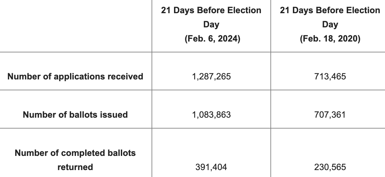Click the 'Number of completed ballots' text line
Screen dimensions: 385x177
(75, 153)
